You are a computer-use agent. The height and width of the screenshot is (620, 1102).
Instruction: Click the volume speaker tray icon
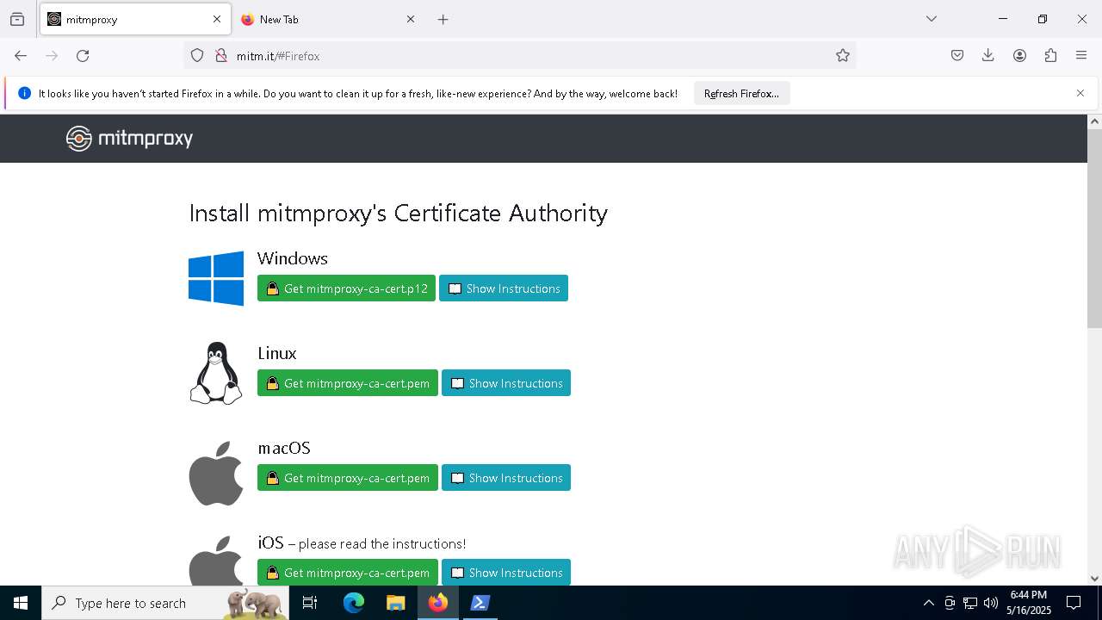pos(991,603)
